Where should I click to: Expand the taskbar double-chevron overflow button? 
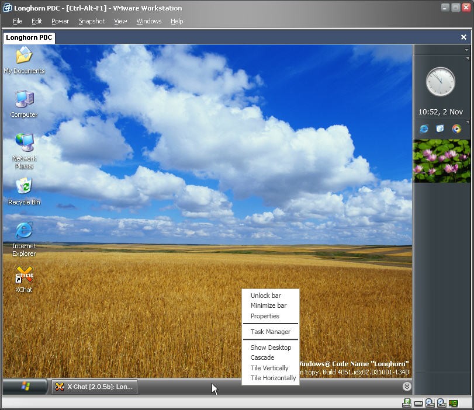(x=407, y=386)
